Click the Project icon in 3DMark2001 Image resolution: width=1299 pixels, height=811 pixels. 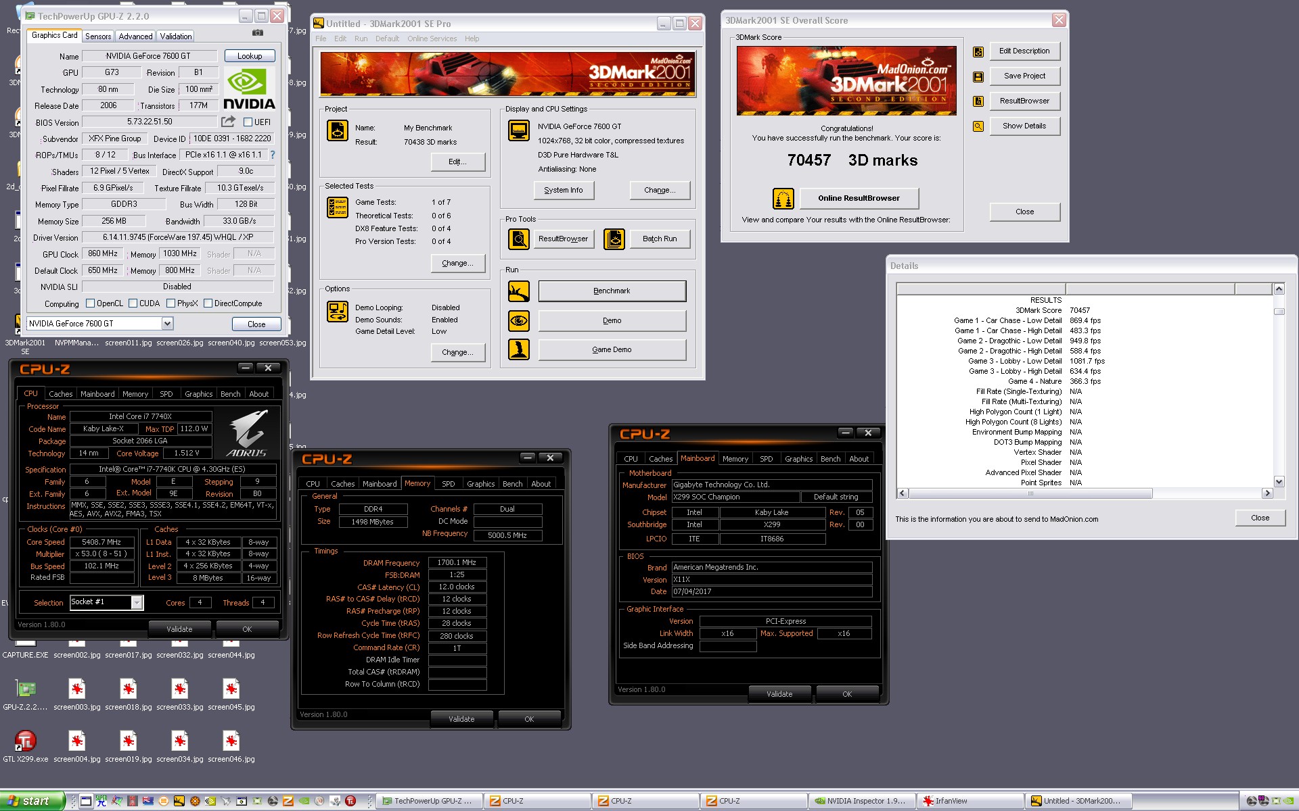click(x=337, y=130)
